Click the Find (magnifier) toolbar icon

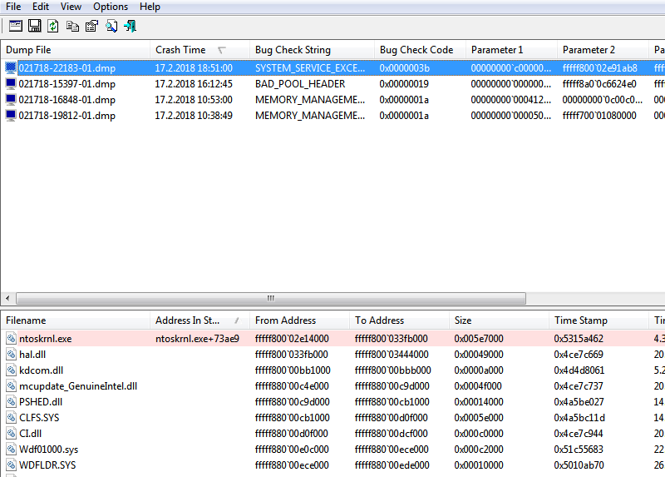click(111, 26)
